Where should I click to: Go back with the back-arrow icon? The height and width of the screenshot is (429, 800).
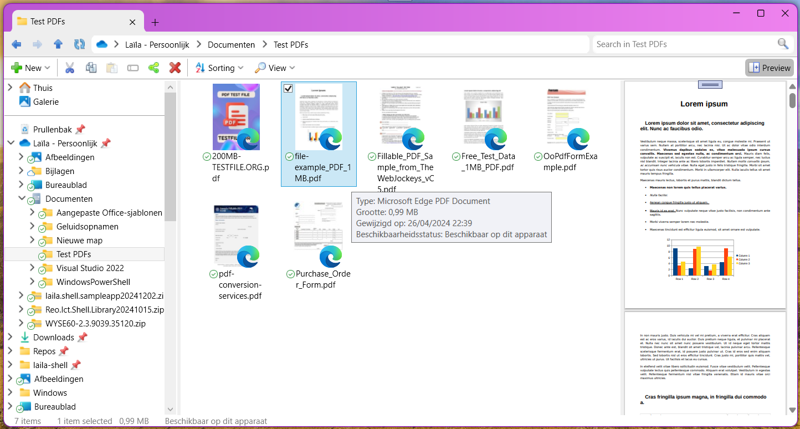[16, 44]
